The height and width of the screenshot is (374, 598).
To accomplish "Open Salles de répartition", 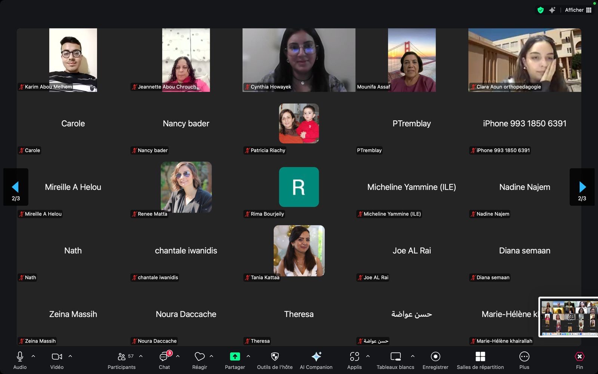I will [480, 357].
